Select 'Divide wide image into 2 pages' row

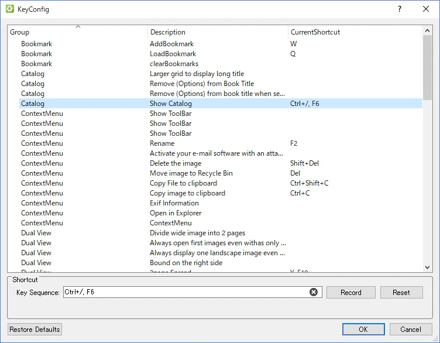point(221,233)
